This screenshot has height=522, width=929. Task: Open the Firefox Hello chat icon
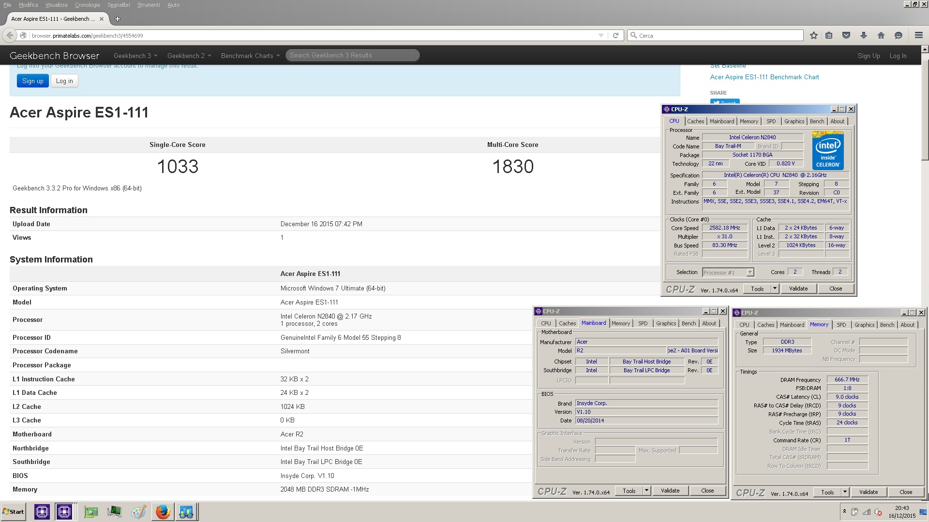899,35
